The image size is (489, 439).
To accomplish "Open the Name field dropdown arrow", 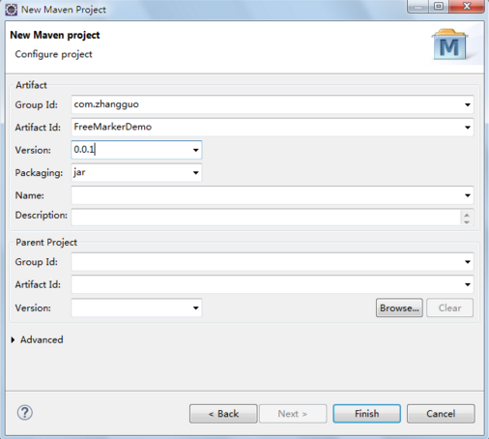I will (468, 195).
